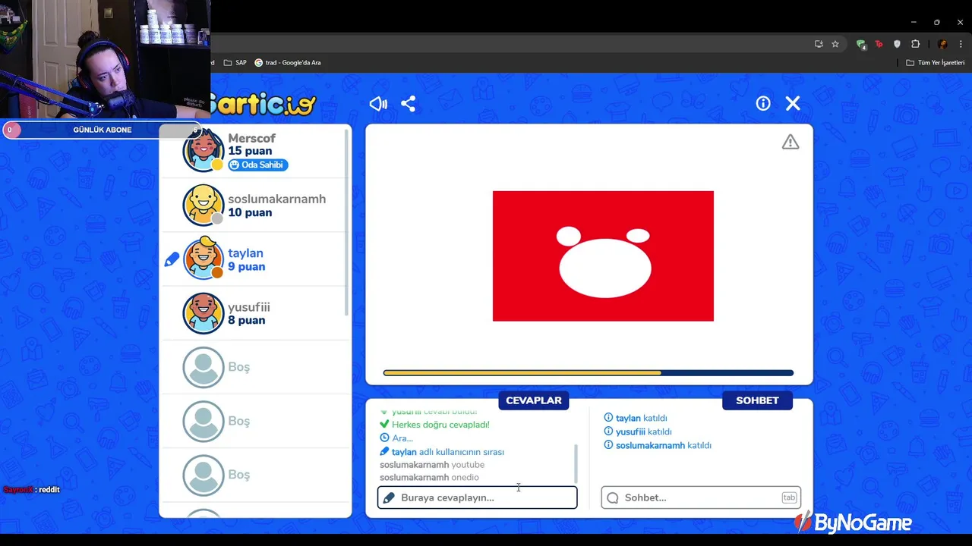
Task: Open the game info icon
Action: coord(763,104)
